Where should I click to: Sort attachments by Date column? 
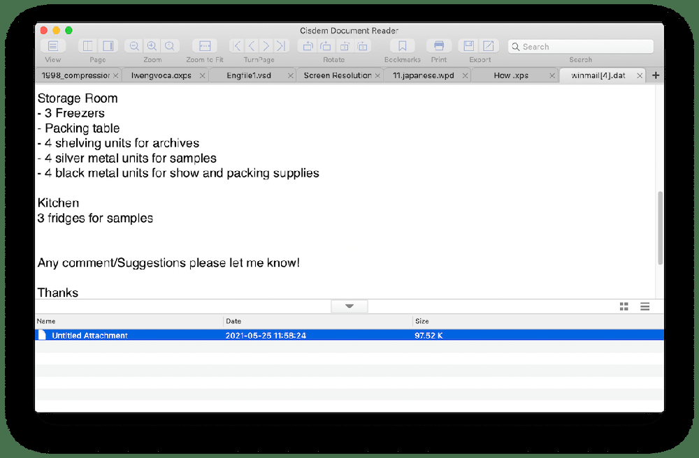coord(318,321)
